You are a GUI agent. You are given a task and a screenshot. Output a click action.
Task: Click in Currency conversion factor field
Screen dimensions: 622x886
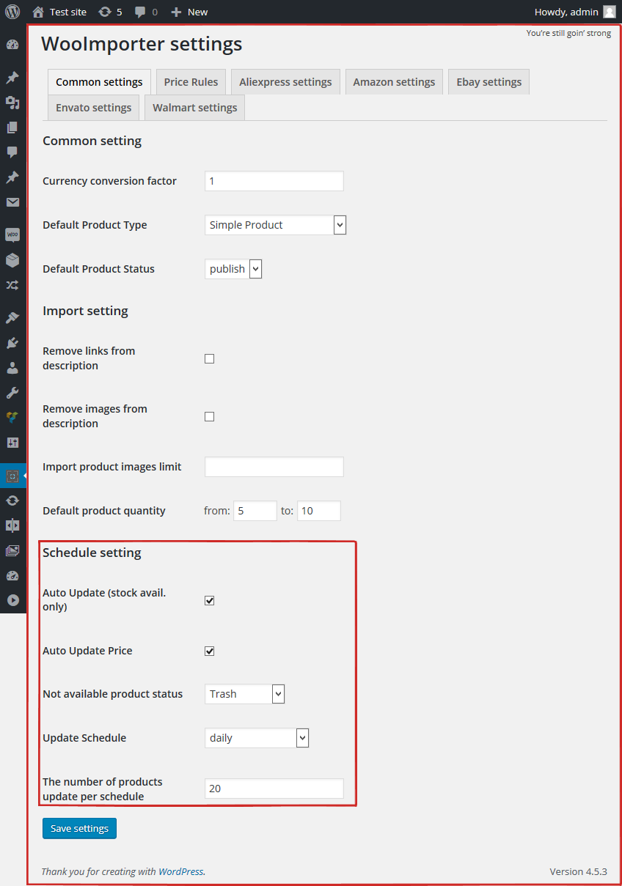[x=274, y=181]
